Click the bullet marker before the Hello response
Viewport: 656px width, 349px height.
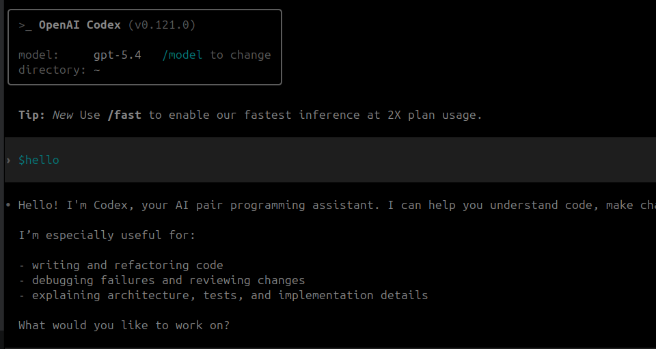(x=8, y=205)
